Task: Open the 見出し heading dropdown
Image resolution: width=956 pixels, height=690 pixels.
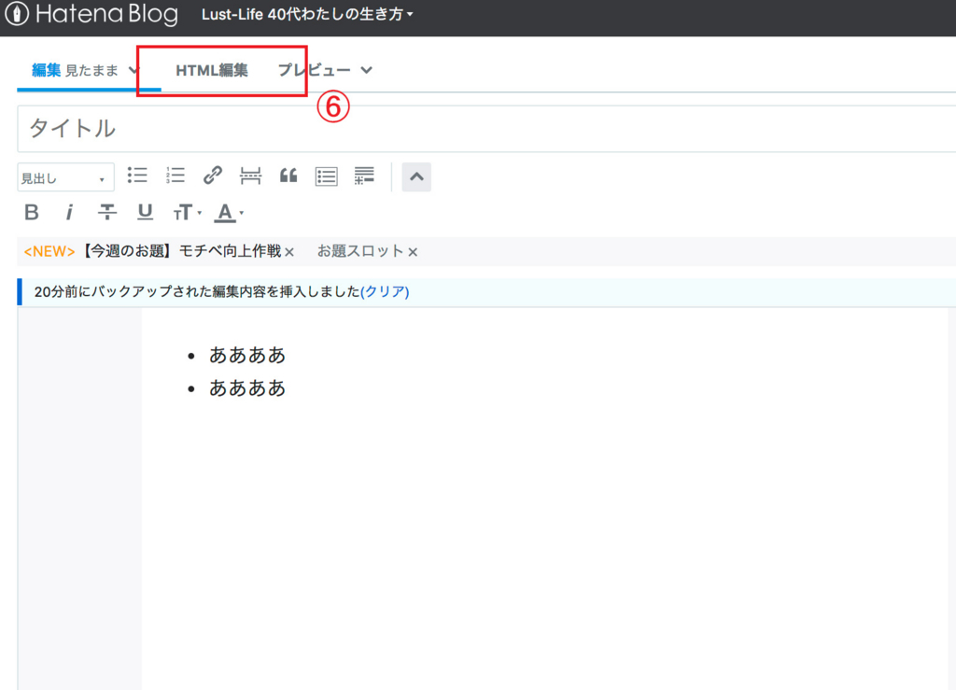Action: pyautogui.click(x=64, y=176)
